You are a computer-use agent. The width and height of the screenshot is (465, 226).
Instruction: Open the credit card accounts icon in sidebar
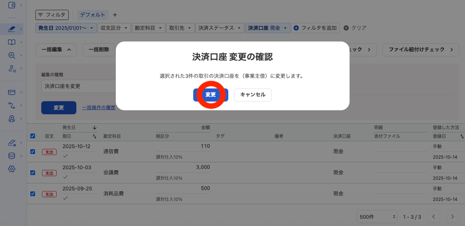(11, 92)
